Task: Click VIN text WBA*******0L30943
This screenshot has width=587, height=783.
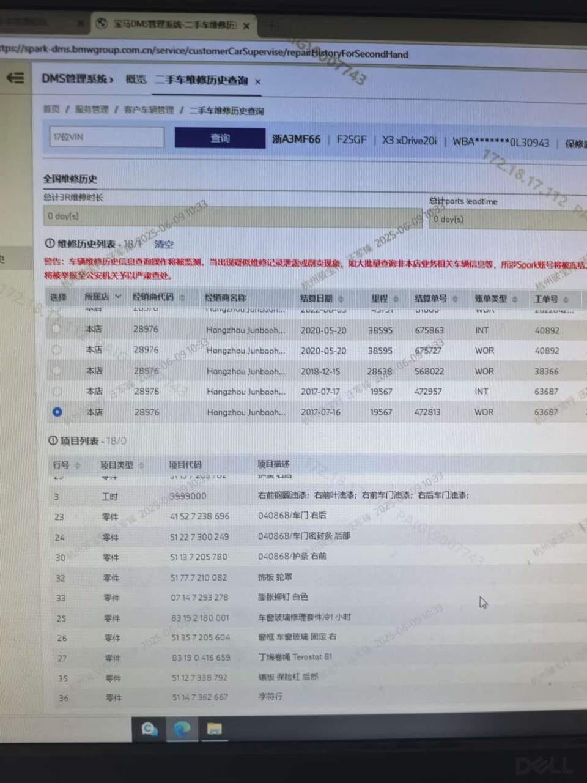Action: [x=501, y=142]
